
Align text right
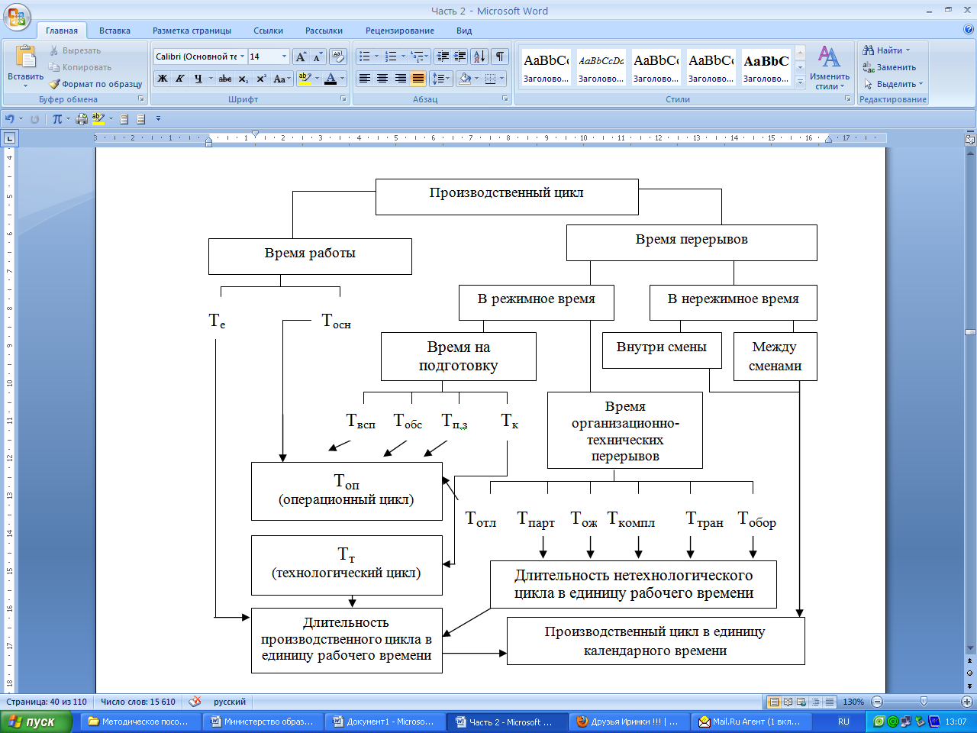point(401,79)
